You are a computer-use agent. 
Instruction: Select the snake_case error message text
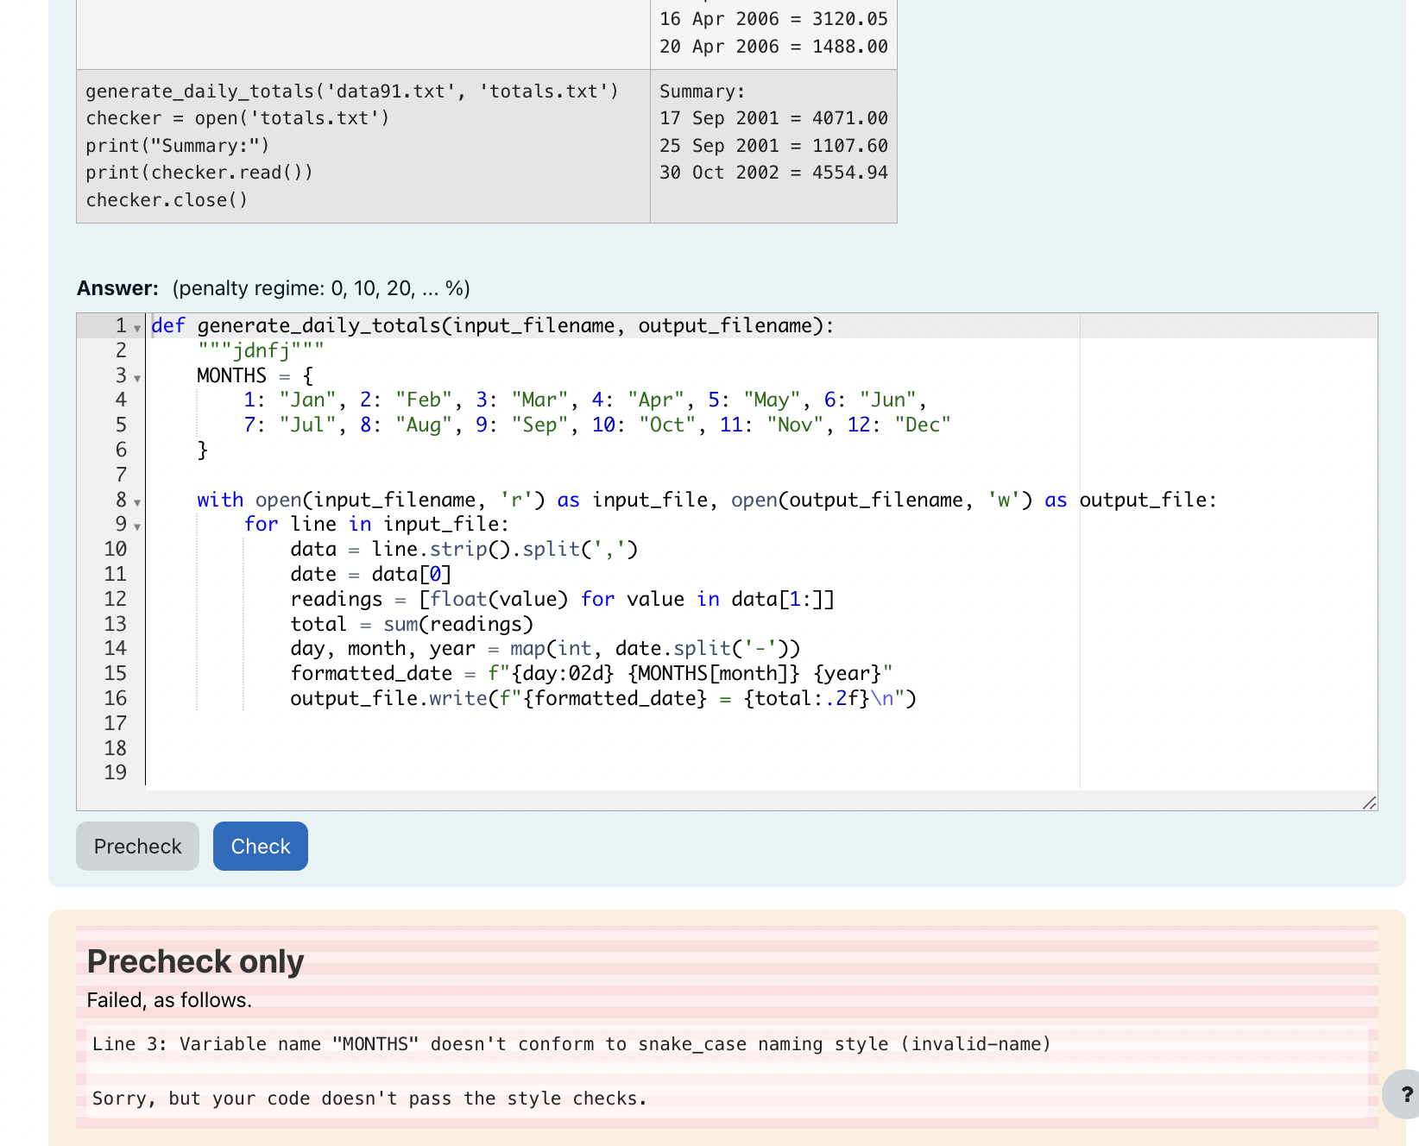click(571, 1043)
